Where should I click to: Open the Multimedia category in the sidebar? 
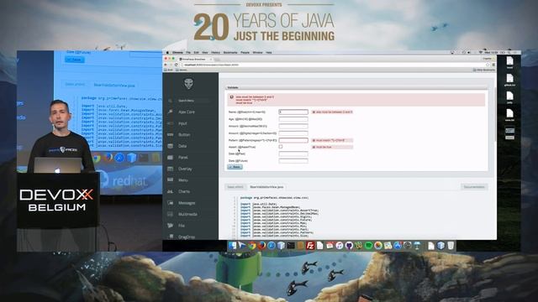[x=187, y=215]
